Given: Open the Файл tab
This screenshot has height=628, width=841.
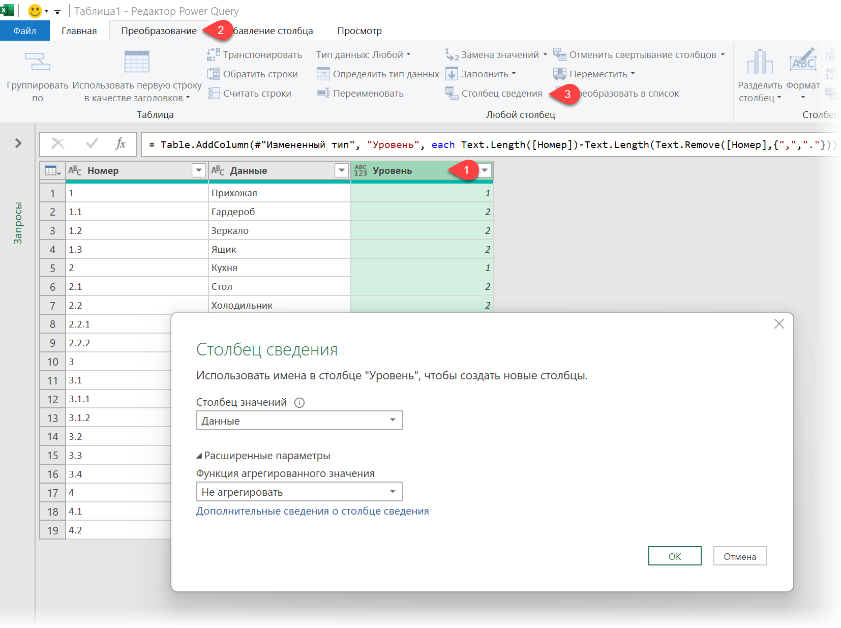Looking at the screenshot, I should [24, 31].
